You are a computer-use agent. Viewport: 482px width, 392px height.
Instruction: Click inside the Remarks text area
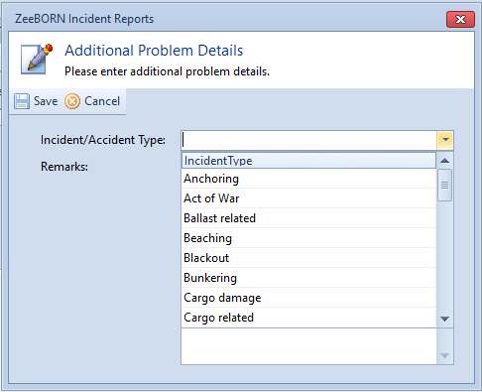pyautogui.click(x=308, y=346)
